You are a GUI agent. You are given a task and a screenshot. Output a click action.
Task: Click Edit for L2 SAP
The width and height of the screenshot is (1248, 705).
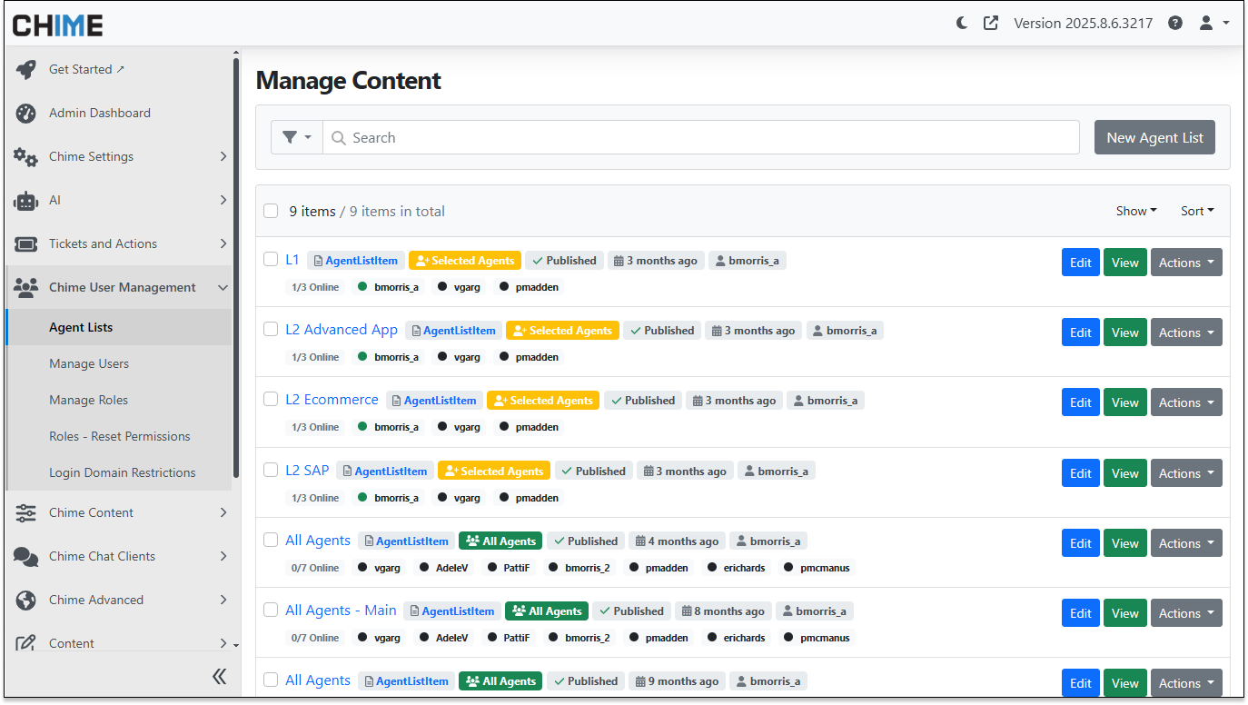pos(1081,473)
